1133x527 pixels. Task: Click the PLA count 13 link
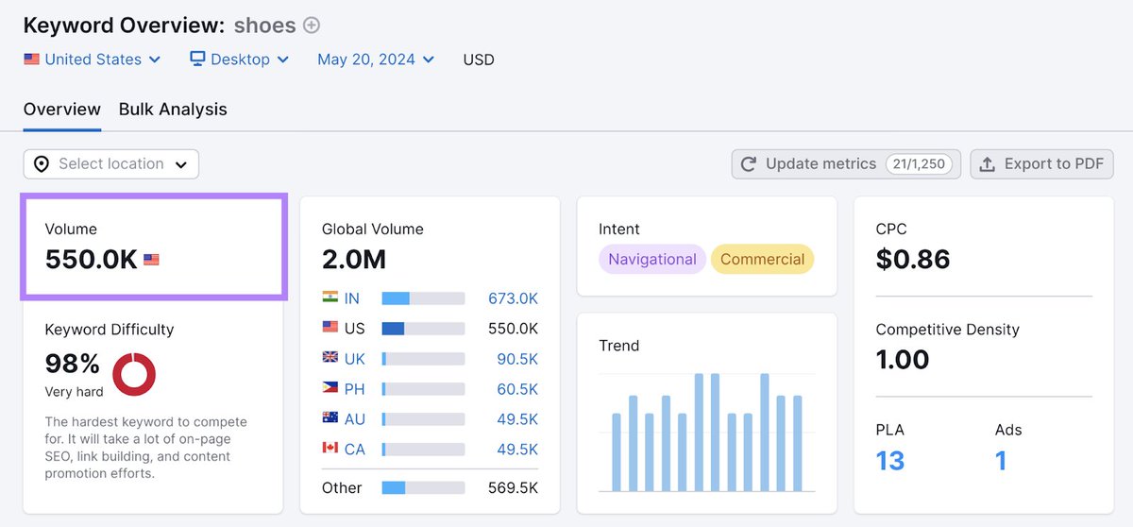click(x=890, y=461)
